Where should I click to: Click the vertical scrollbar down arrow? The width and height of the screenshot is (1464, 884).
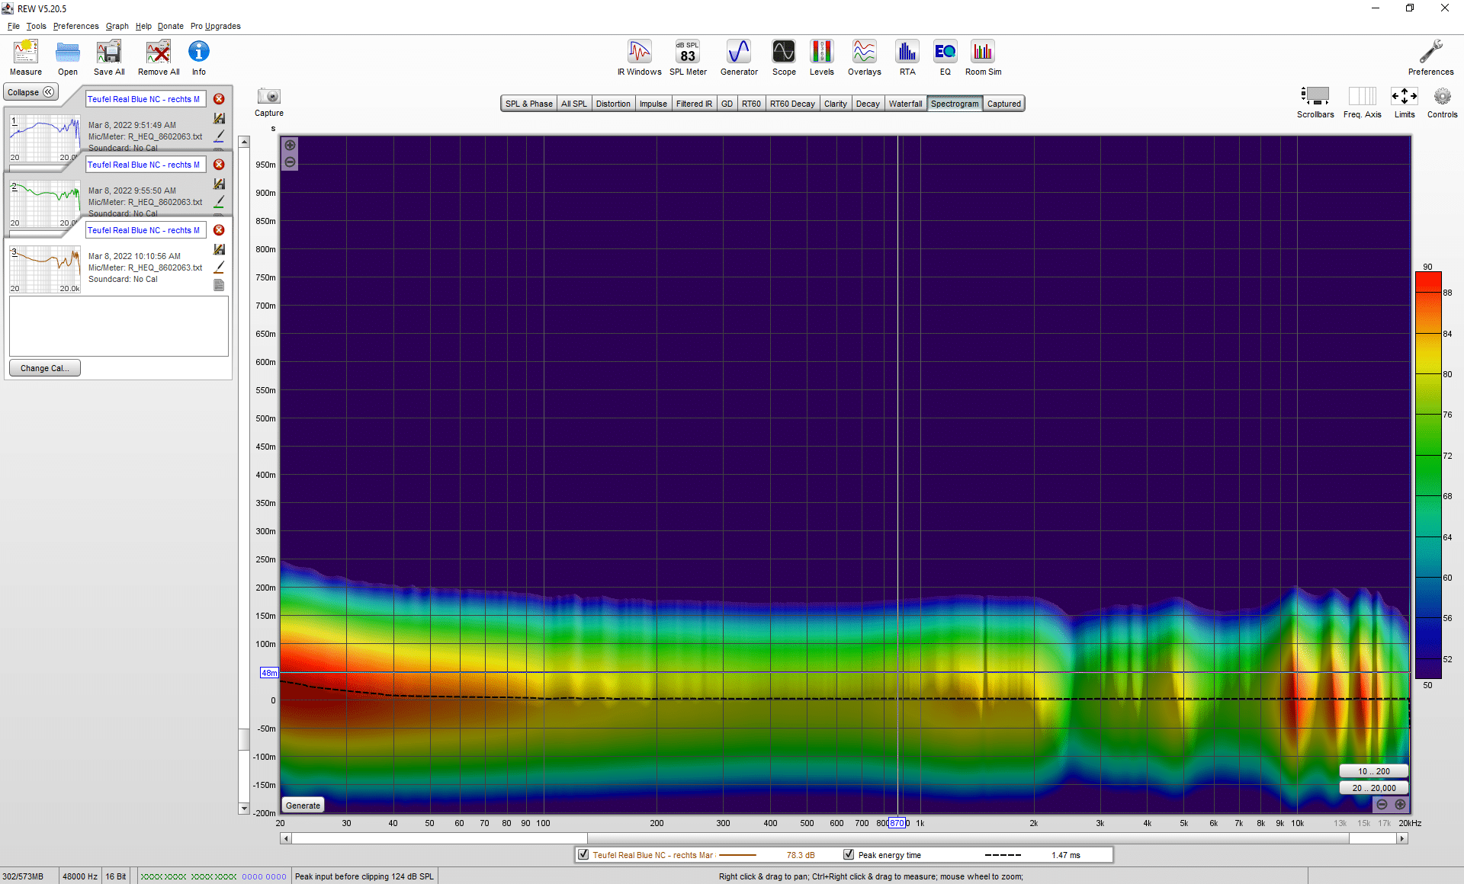click(244, 809)
